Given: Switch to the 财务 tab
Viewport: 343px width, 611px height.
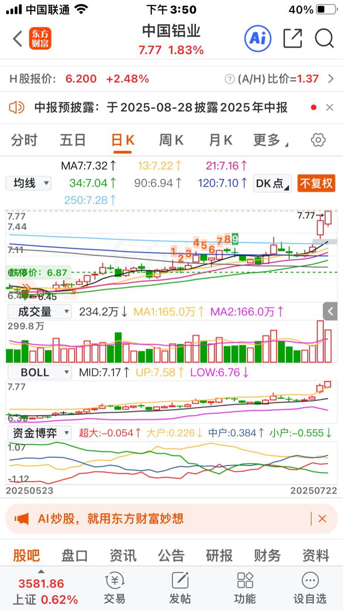Looking at the screenshot, I should [268, 556].
